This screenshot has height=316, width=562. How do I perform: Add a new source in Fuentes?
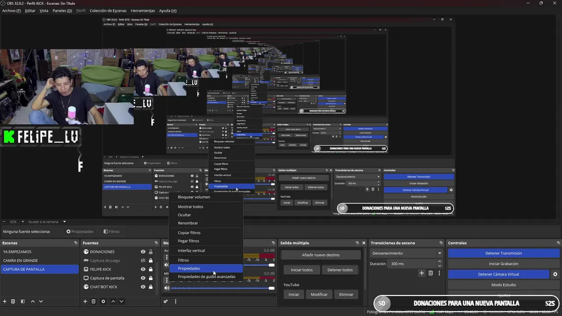(x=85, y=302)
